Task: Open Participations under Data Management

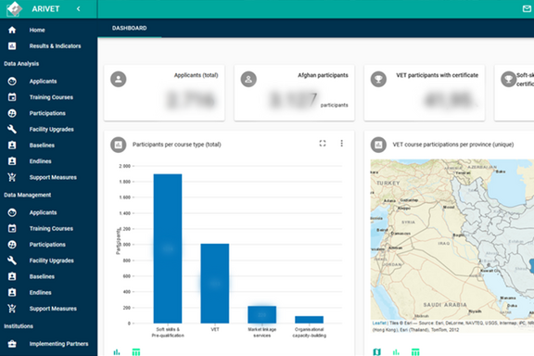Action: click(47, 244)
